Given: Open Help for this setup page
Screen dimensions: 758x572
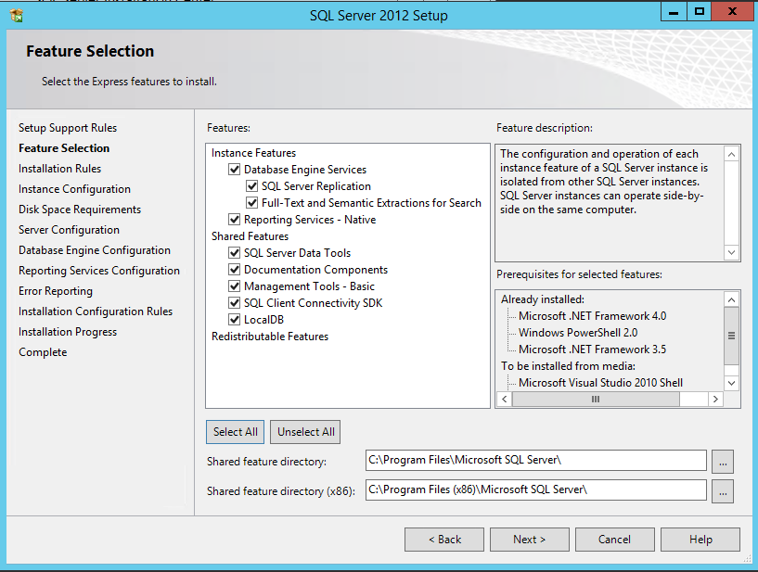Looking at the screenshot, I should click(x=700, y=540).
